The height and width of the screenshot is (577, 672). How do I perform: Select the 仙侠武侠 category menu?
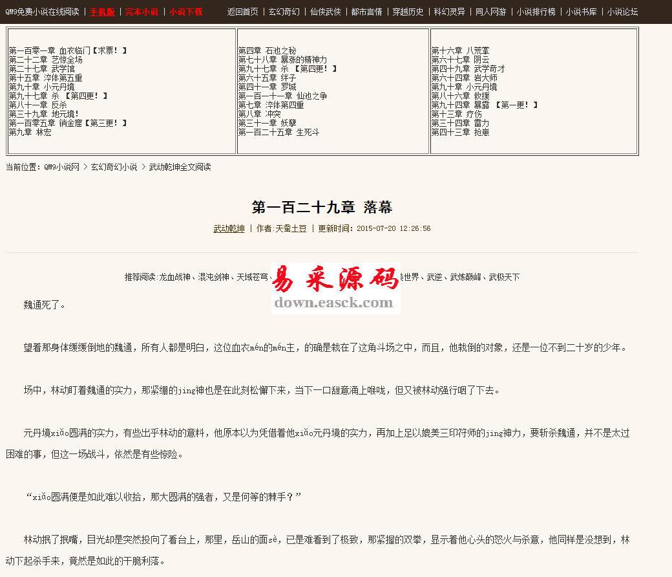(325, 12)
